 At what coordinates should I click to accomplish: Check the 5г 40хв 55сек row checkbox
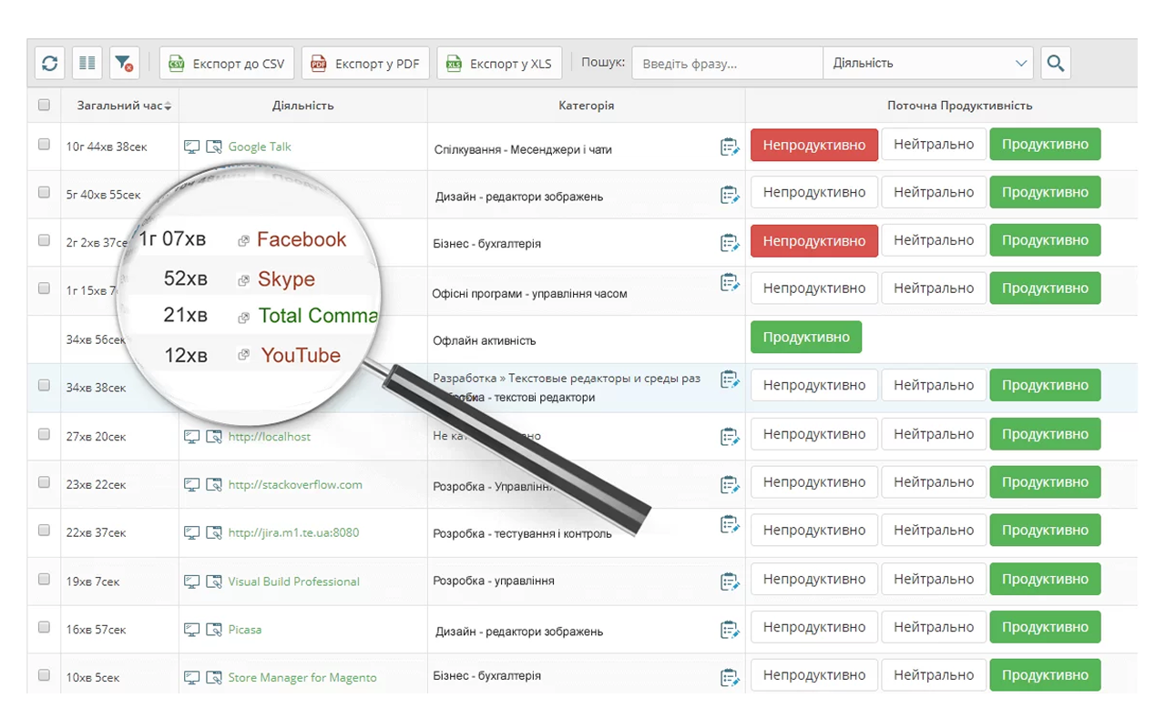(x=44, y=192)
